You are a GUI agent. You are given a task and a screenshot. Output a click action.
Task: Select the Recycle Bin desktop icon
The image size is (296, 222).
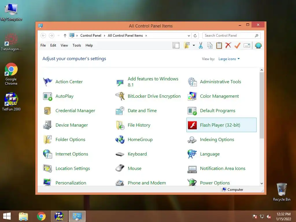point(282,192)
